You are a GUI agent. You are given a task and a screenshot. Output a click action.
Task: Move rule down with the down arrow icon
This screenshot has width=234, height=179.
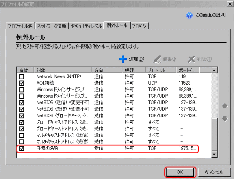[225, 119]
